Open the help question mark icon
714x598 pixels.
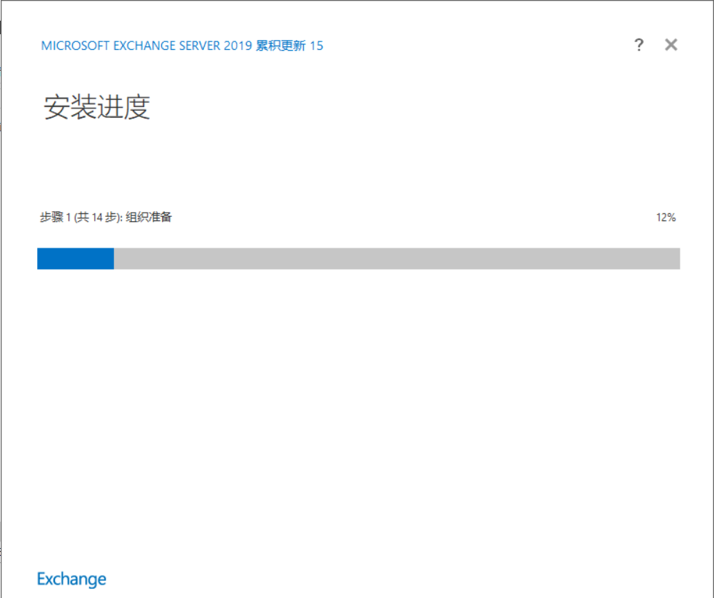click(639, 45)
